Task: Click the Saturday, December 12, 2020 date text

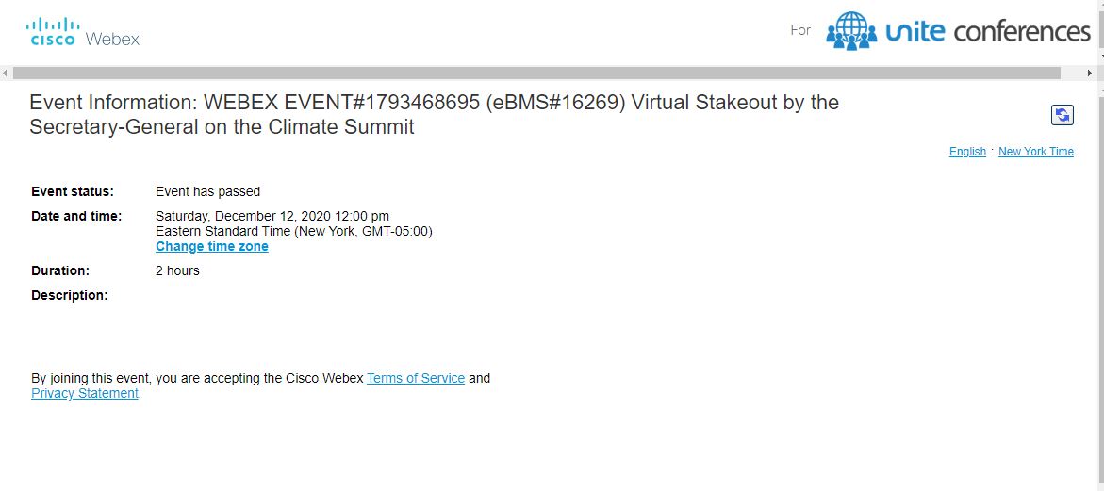Action: (272, 216)
